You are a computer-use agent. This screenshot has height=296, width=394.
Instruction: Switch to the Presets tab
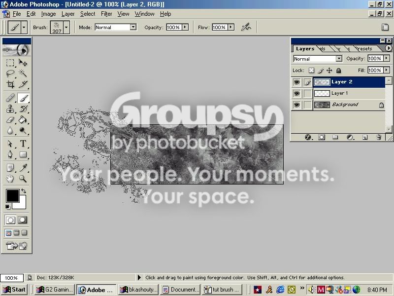tap(364, 48)
